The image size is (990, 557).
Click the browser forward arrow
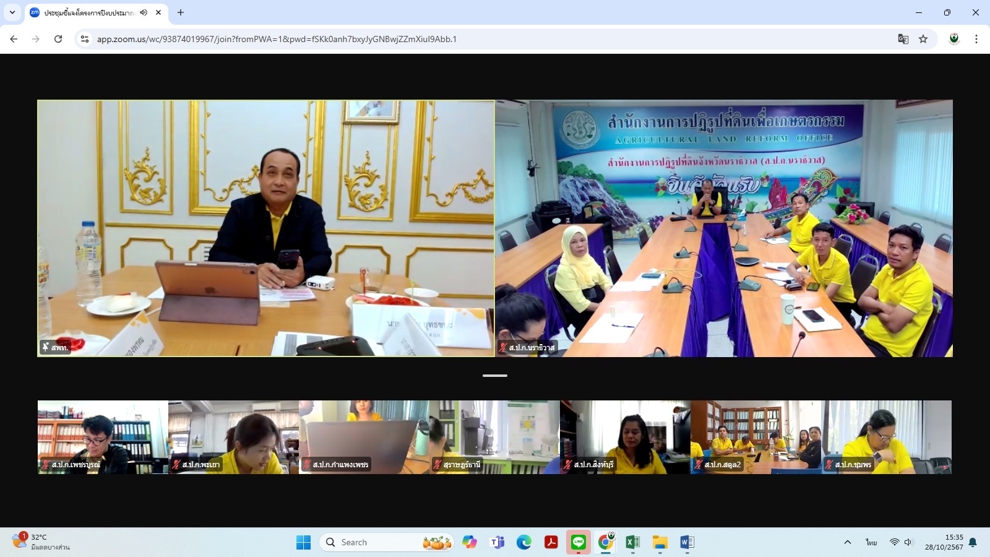pyautogui.click(x=36, y=39)
